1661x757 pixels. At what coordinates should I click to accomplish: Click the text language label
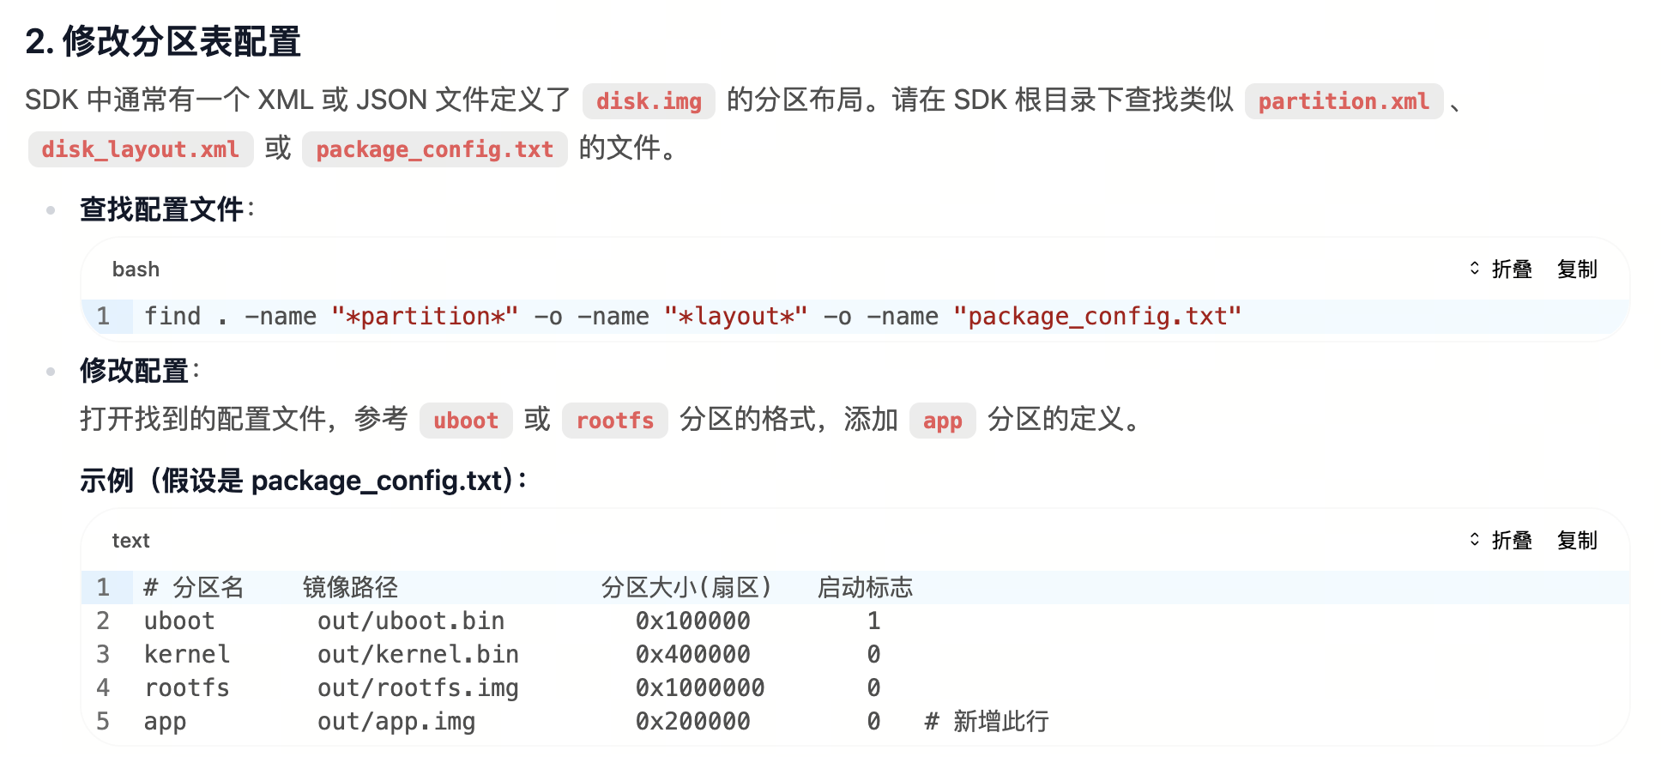click(x=130, y=541)
